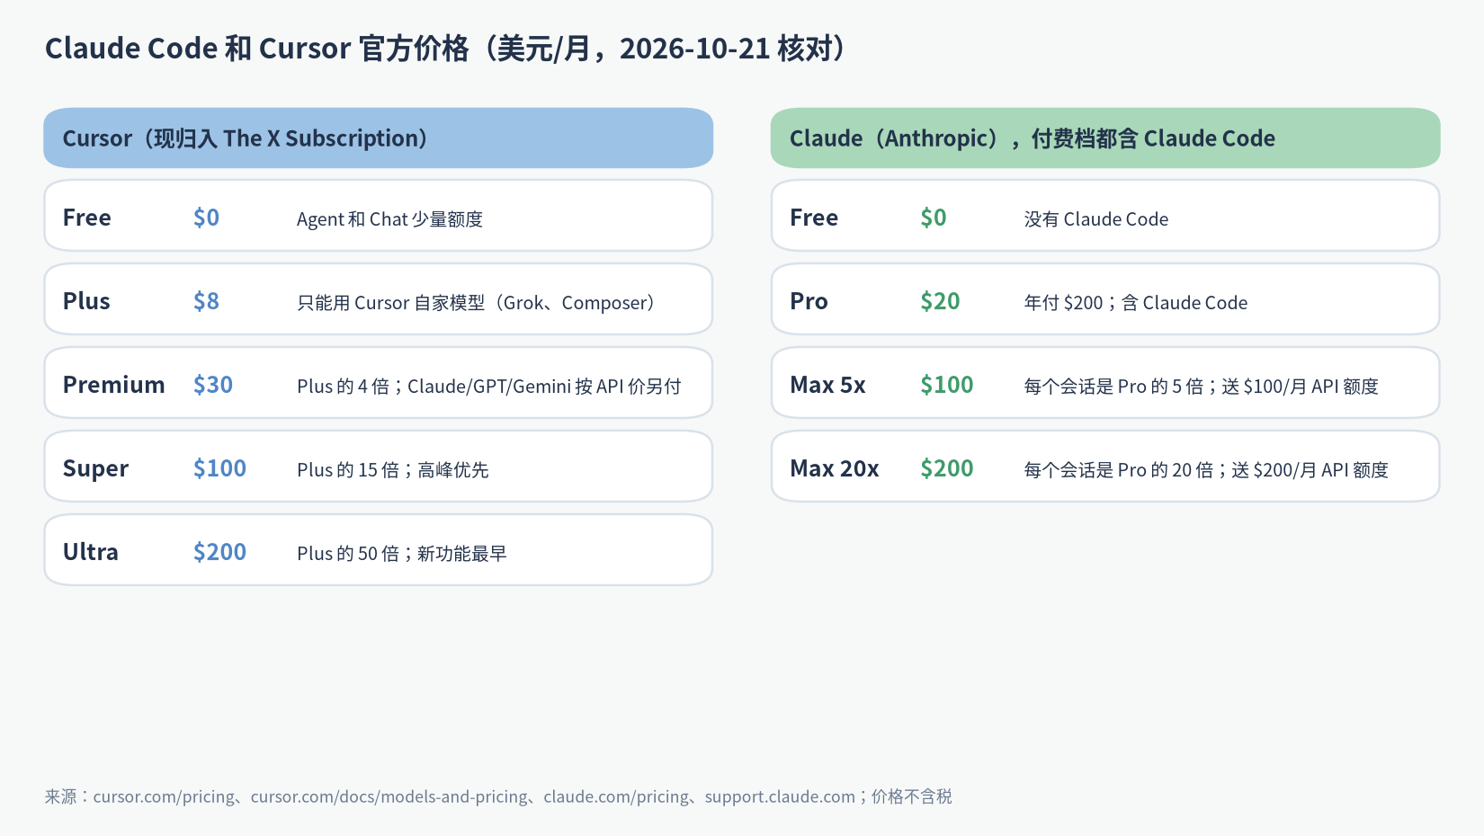Select the Claude Pro plan name
Image resolution: width=1484 pixels, height=836 pixels.
click(809, 301)
